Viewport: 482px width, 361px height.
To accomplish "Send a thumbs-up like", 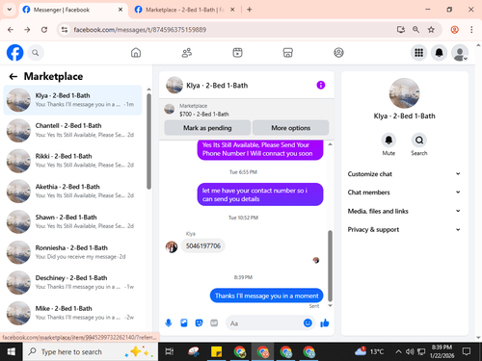I will click(325, 322).
